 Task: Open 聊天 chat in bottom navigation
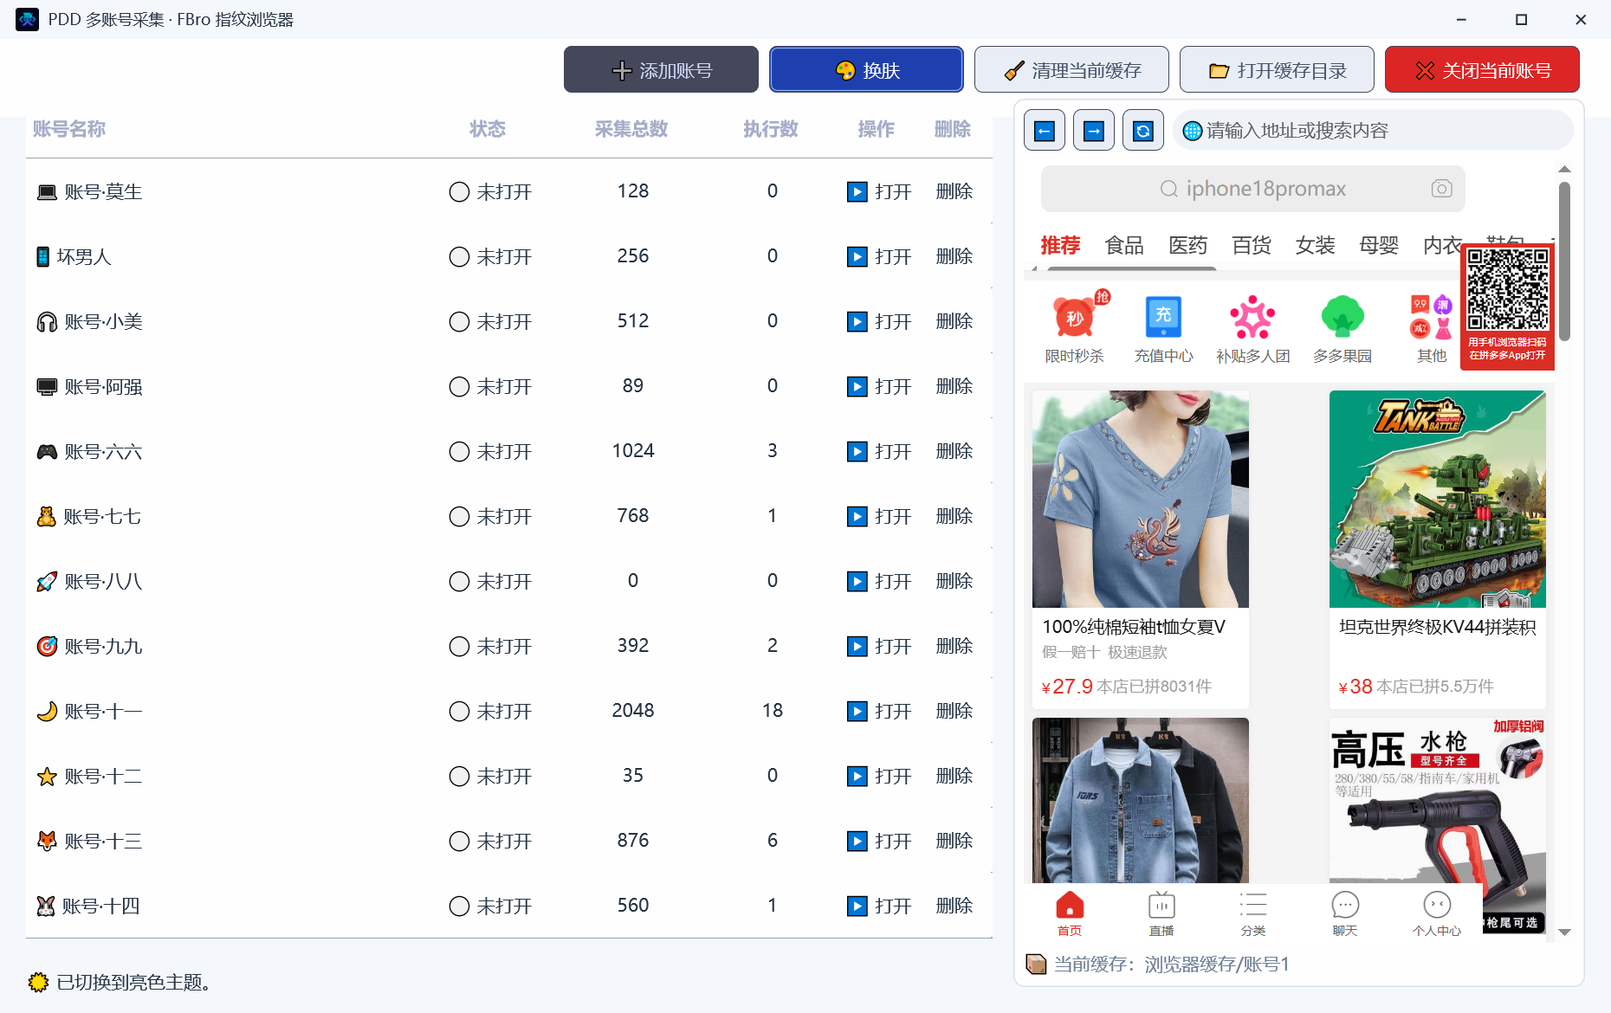[x=1345, y=913]
